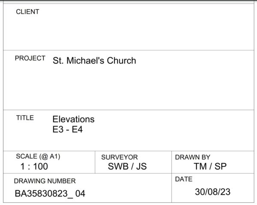Select the 1 : 100 scale value
257x205 pixels.
click(x=34, y=167)
